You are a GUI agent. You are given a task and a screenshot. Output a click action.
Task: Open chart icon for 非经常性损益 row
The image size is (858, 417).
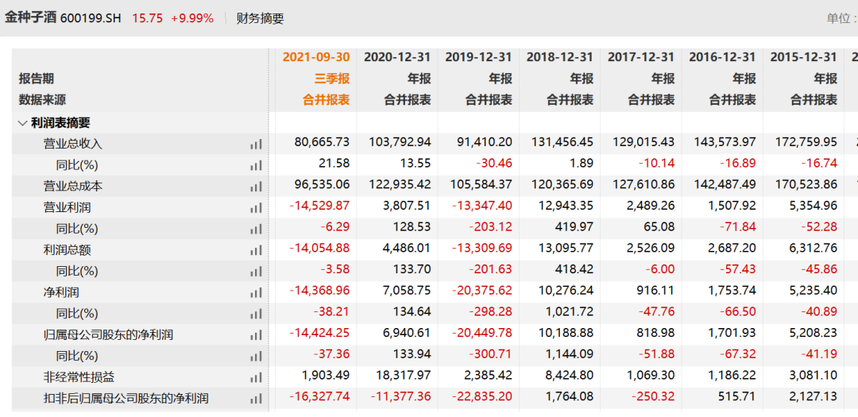pyautogui.click(x=256, y=377)
